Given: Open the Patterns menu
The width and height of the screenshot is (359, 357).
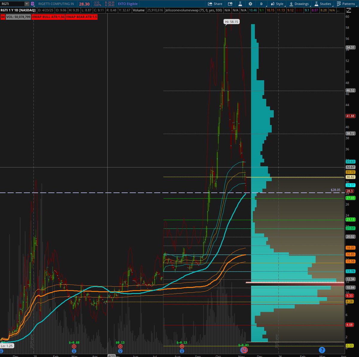Looking at the screenshot, I should click(346, 4).
